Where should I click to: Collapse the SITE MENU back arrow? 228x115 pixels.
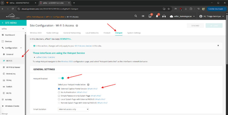pos(3,23)
